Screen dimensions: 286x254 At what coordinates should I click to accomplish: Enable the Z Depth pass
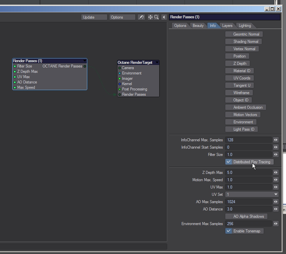point(238,63)
